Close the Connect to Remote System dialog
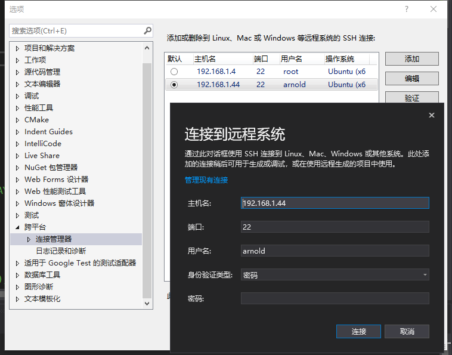 coord(432,115)
